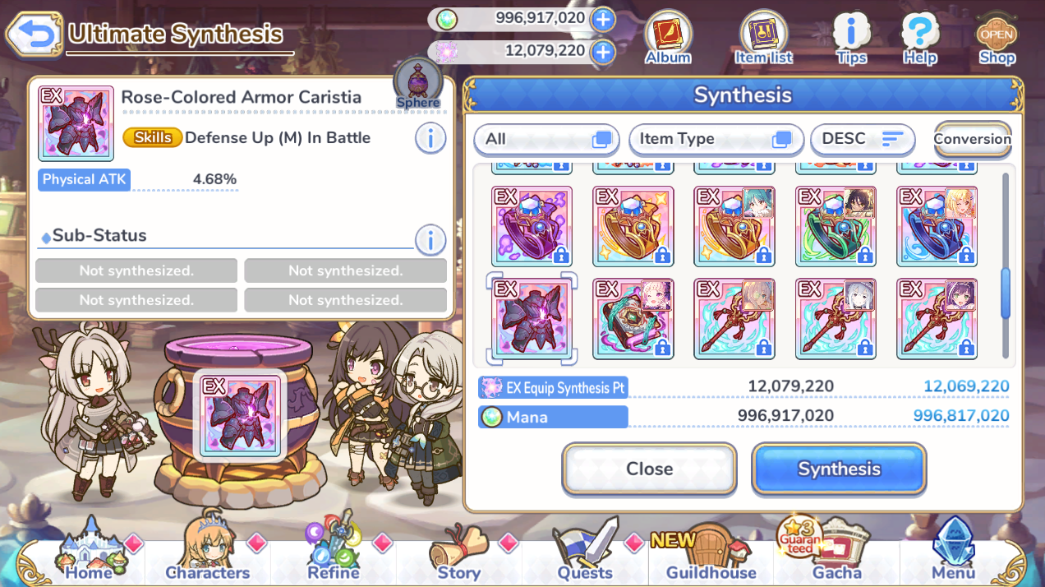Toggle the DESC sort order
This screenshot has width=1045, height=587.
click(863, 139)
